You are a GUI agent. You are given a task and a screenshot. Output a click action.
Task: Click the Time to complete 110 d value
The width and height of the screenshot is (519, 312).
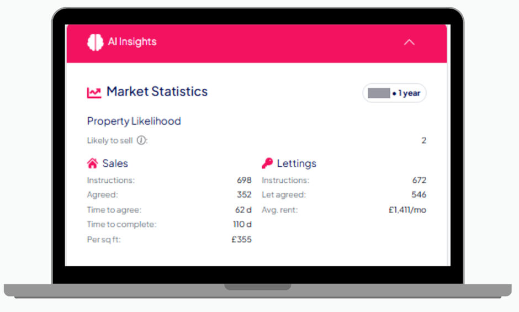pyautogui.click(x=242, y=224)
